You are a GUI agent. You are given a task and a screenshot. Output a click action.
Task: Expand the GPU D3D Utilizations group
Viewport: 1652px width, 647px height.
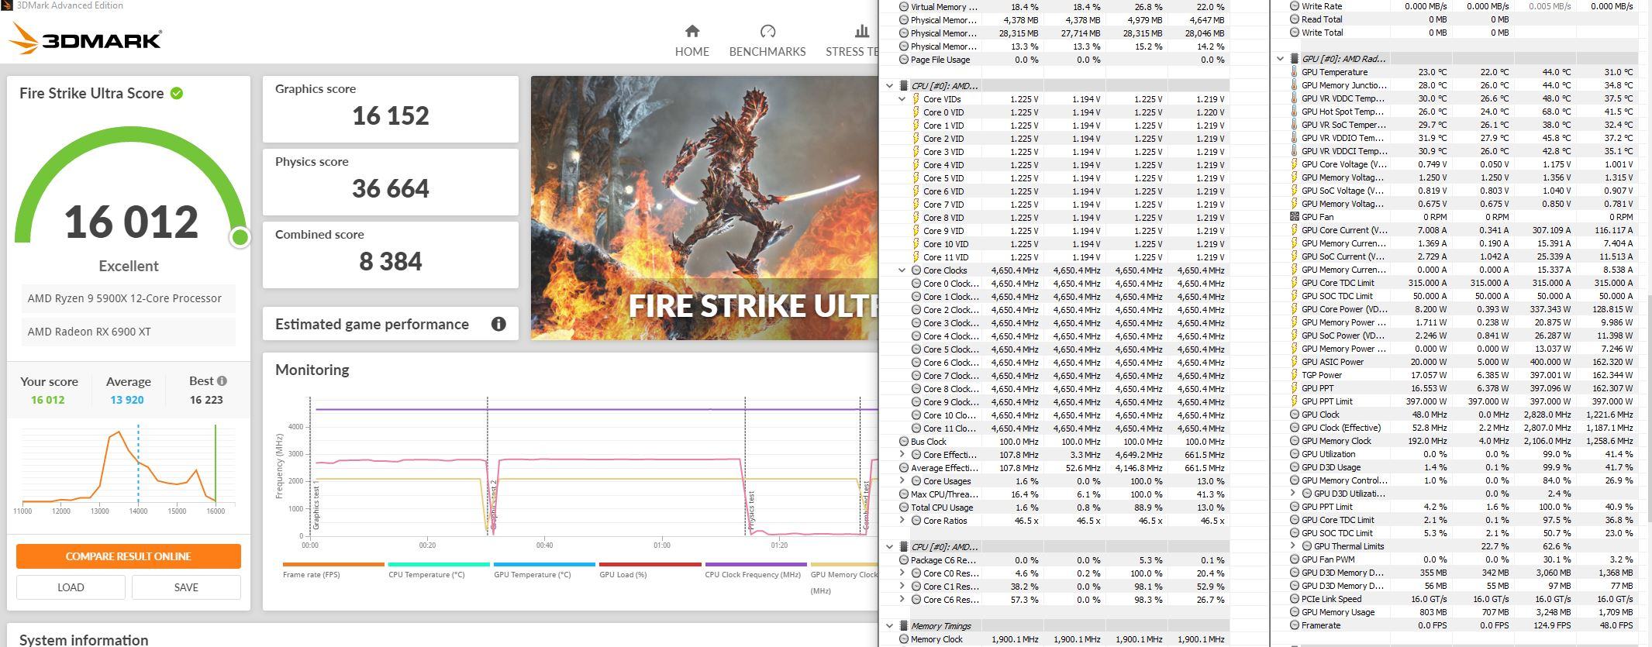(x=1292, y=494)
